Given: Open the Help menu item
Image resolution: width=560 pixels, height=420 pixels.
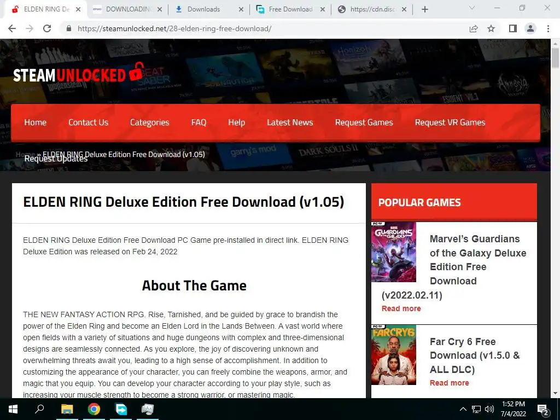Looking at the screenshot, I should (236, 122).
